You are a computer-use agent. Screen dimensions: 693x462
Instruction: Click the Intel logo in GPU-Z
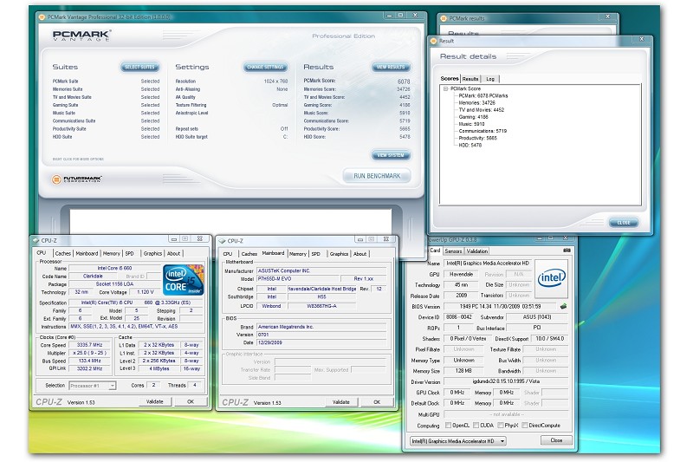point(551,278)
